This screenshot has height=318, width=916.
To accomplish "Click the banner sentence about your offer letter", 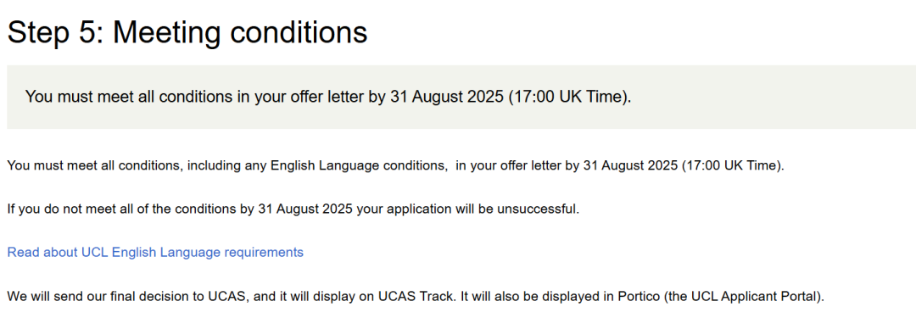I will (x=328, y=97).
